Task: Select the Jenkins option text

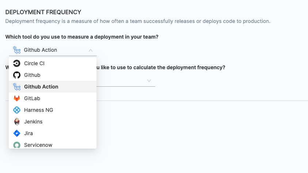Action: [x=33, y=122]
